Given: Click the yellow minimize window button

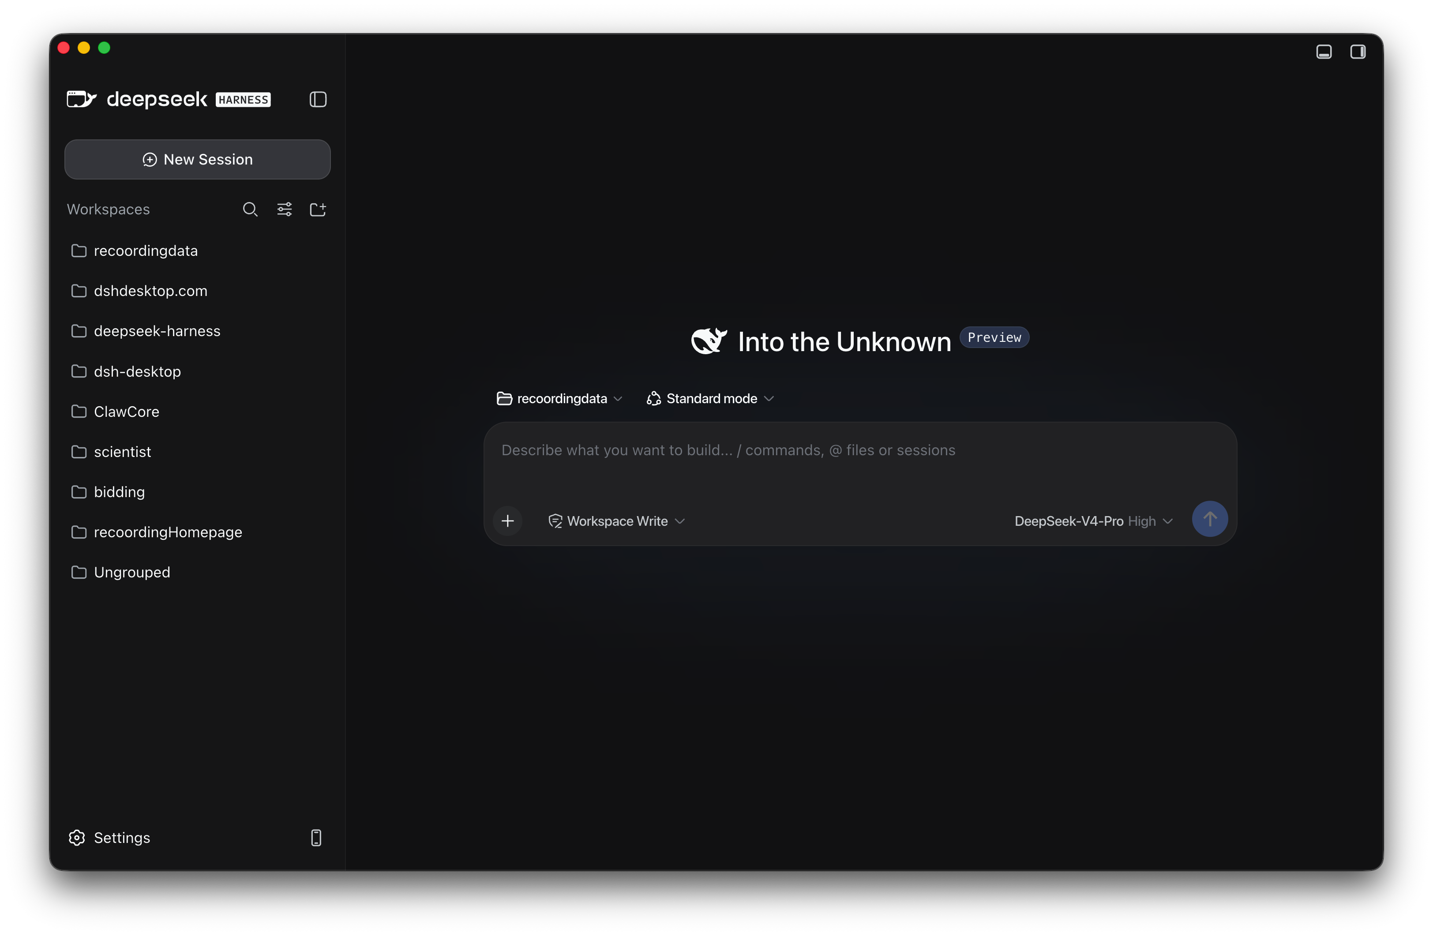Looking at the screenshot, I should (84, 48).
